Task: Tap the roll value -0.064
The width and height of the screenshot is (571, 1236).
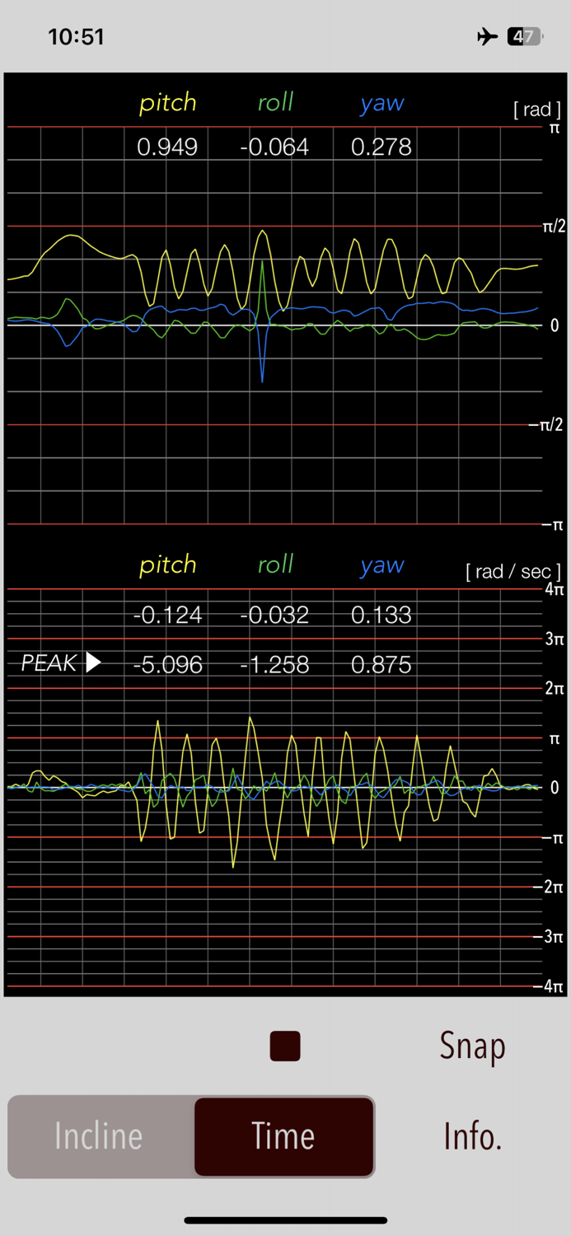Action: pos(274,147)
